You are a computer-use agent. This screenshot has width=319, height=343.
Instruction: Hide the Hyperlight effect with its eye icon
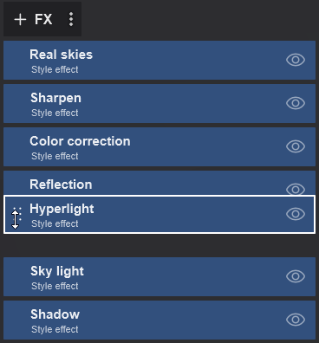tap(296, 214)
